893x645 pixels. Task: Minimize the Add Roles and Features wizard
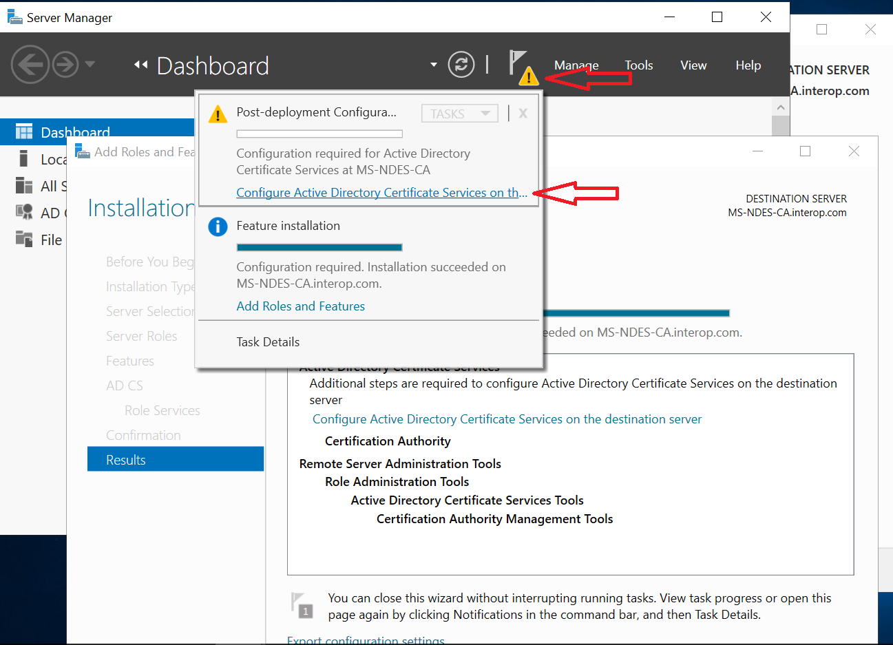757,151
